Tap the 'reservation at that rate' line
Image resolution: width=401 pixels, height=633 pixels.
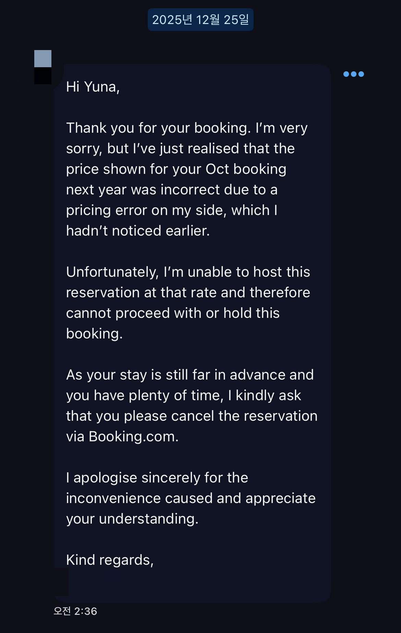coord(188,292)
